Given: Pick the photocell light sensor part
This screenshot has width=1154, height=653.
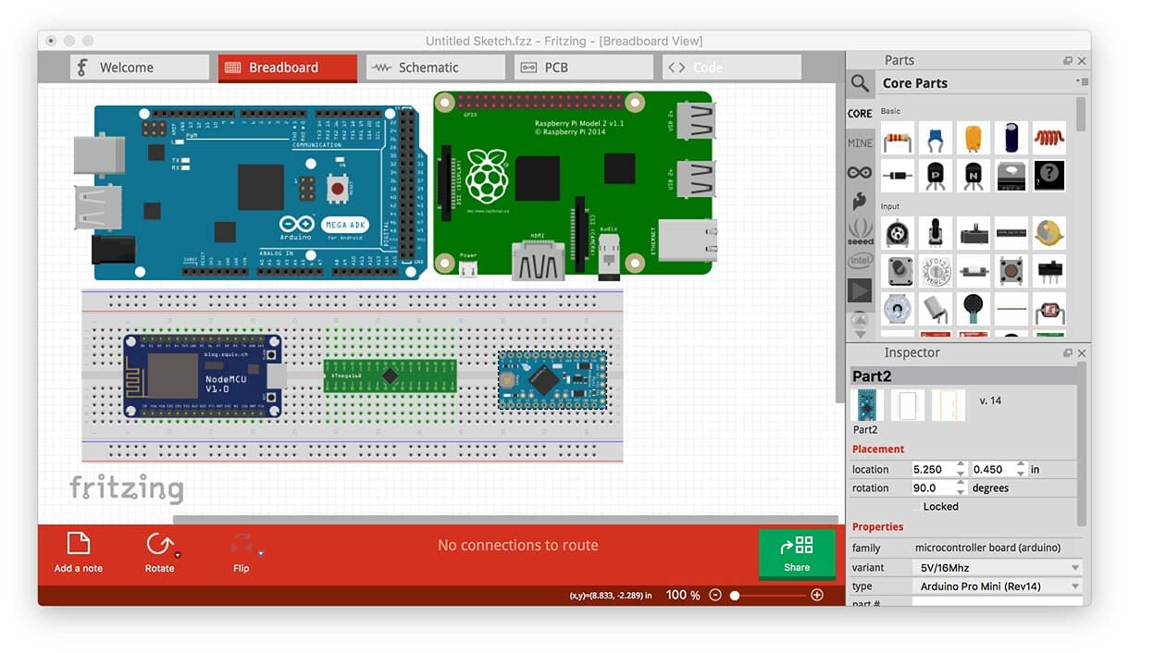Looking at the screenshot, I should click(1049, 309).
